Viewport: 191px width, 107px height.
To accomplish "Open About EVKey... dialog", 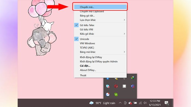I will (100, 70).
